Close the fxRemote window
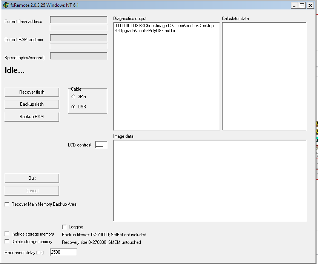The image size is (318, 265). (310, 5)
